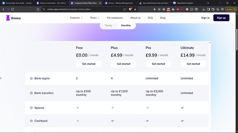The height and width of the screenshot is (133, 238).
Task: Click the Cashback info icon
Action: (31, 121)
